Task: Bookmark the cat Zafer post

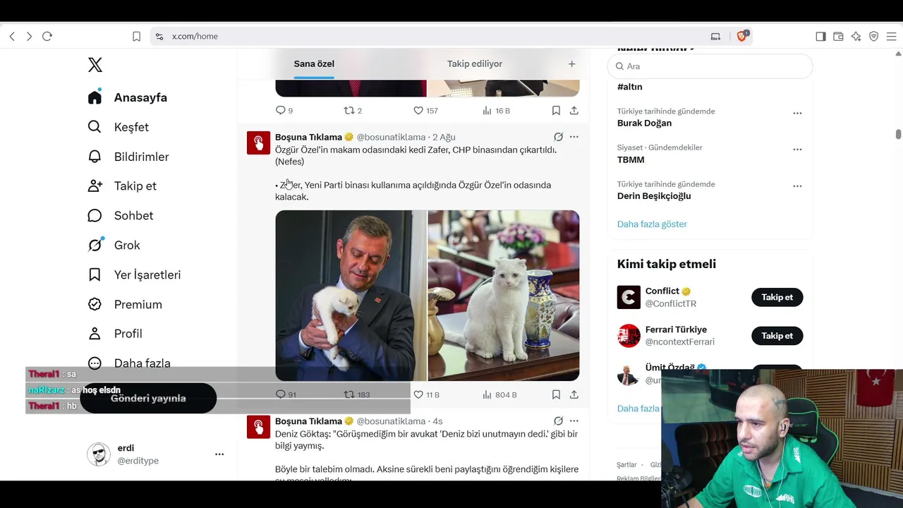Action: (556, 394)
